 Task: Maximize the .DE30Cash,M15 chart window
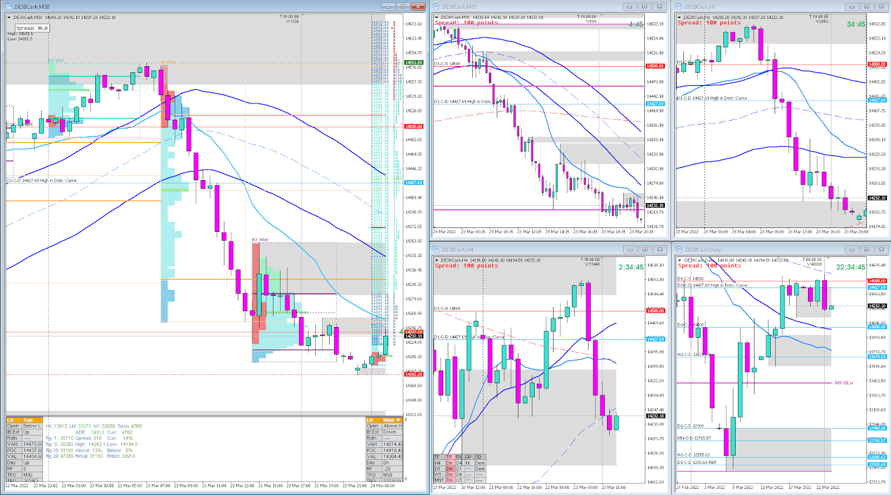(x=644, y=7)
